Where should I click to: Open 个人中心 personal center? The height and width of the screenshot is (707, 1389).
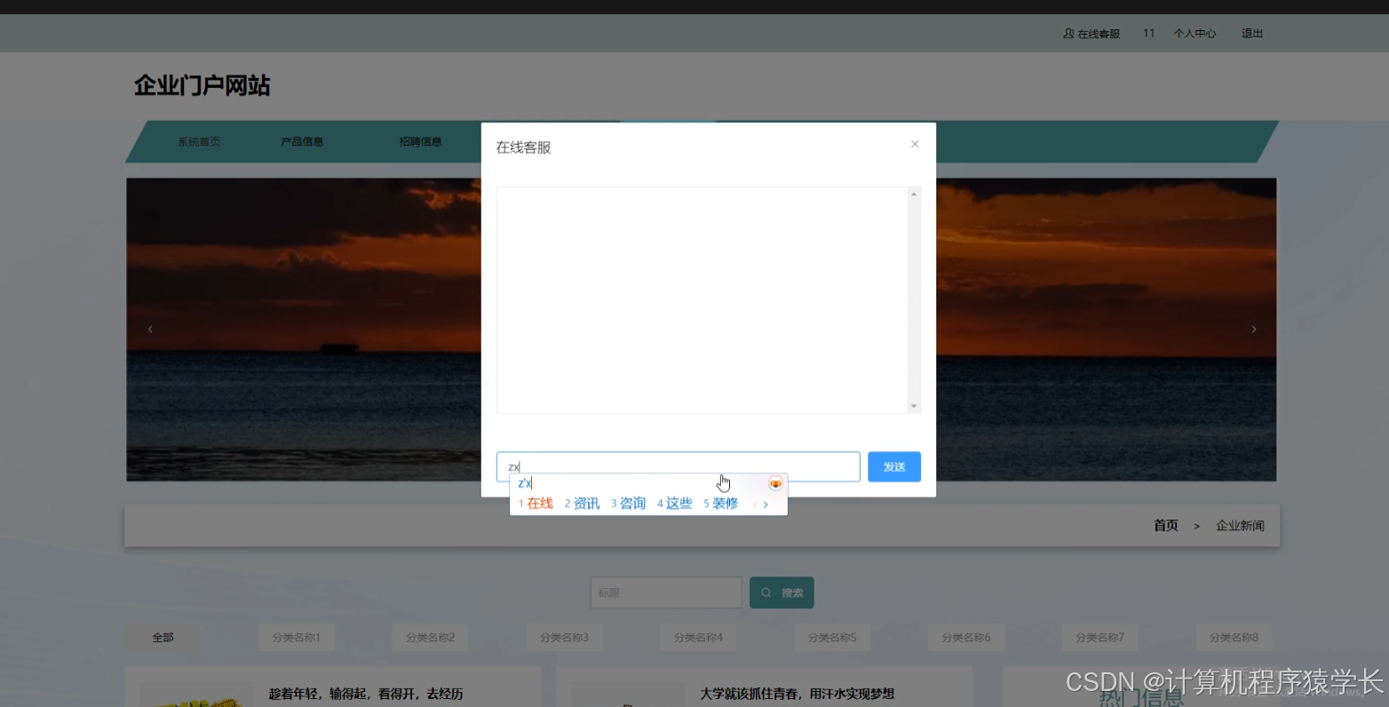[x=1195, y=34]
